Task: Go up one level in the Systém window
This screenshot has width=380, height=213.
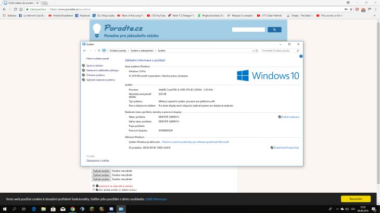Action: [x=99, y=51]
